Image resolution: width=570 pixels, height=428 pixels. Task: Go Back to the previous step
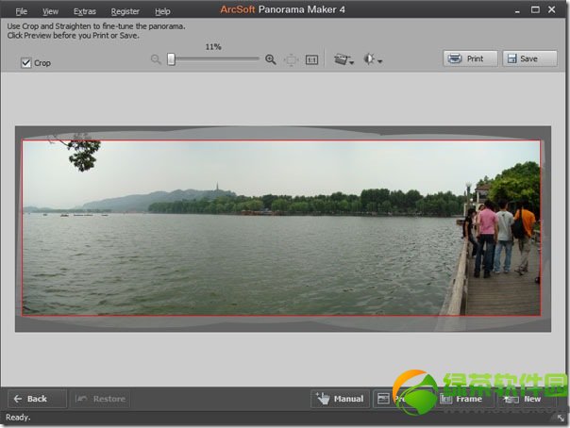coord(37,399)
